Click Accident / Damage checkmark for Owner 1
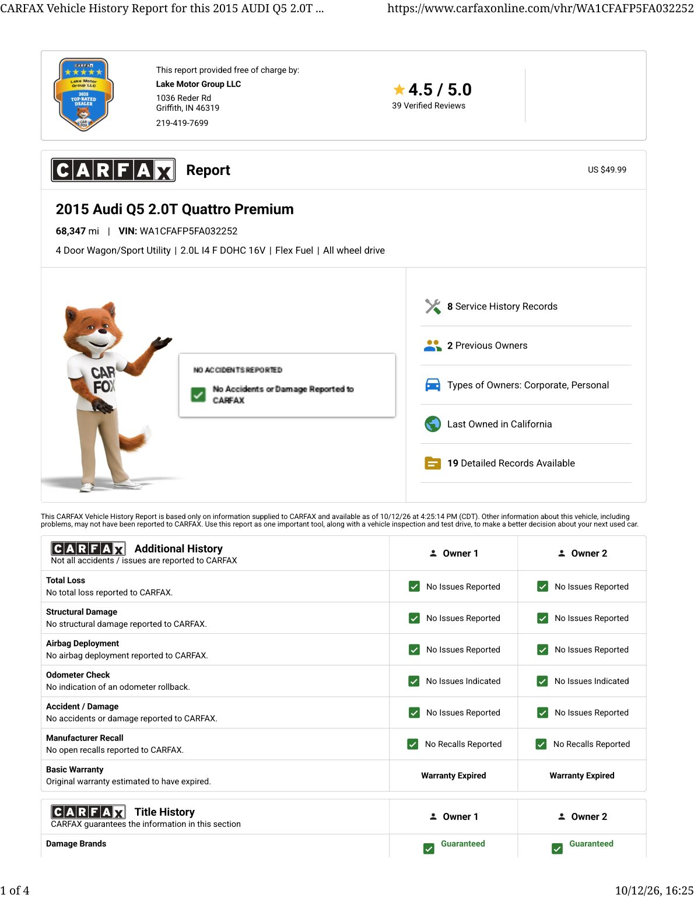The image size is (694, 898). coord(414,713)
